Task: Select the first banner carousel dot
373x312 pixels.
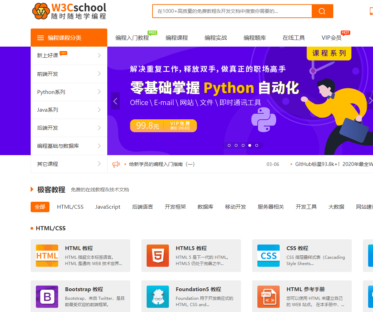Action: tap(229, 145)
